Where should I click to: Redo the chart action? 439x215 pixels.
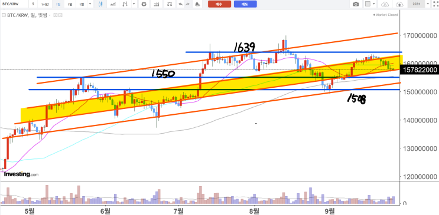tap(187, 4)
